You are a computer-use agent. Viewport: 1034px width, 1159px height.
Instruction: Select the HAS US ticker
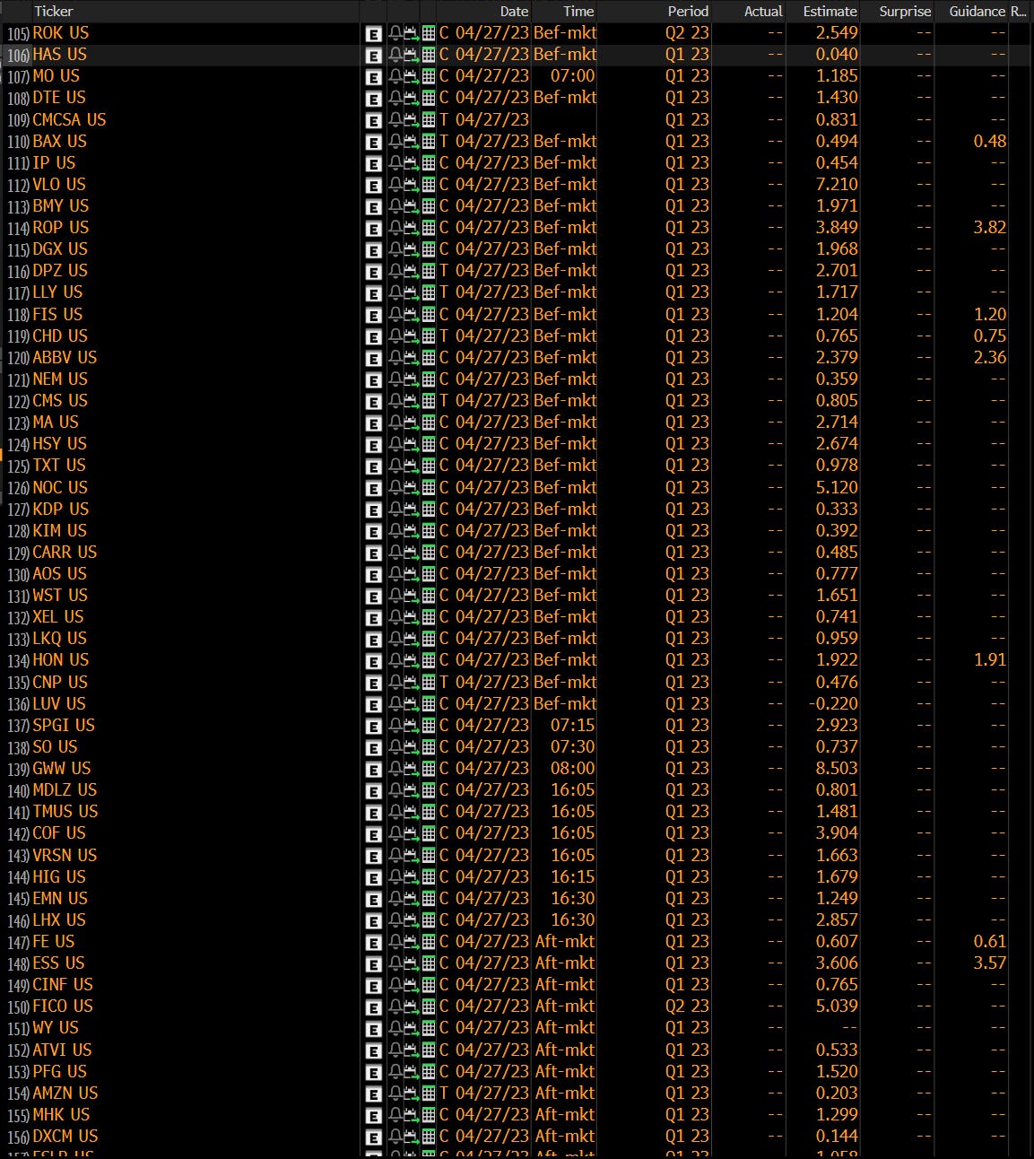click(x=60, y=55)
